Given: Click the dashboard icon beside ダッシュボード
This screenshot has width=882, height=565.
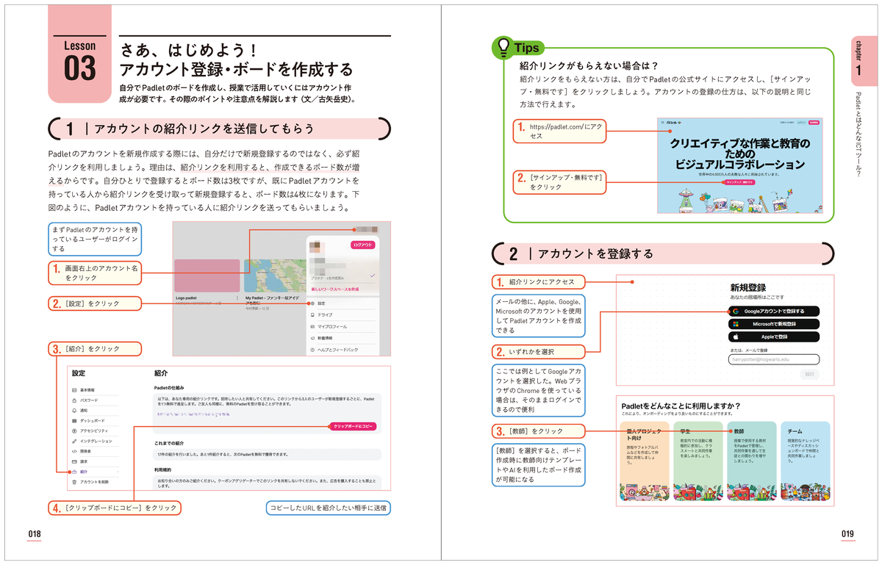Looking at the screenshot, I should [74, 421].
